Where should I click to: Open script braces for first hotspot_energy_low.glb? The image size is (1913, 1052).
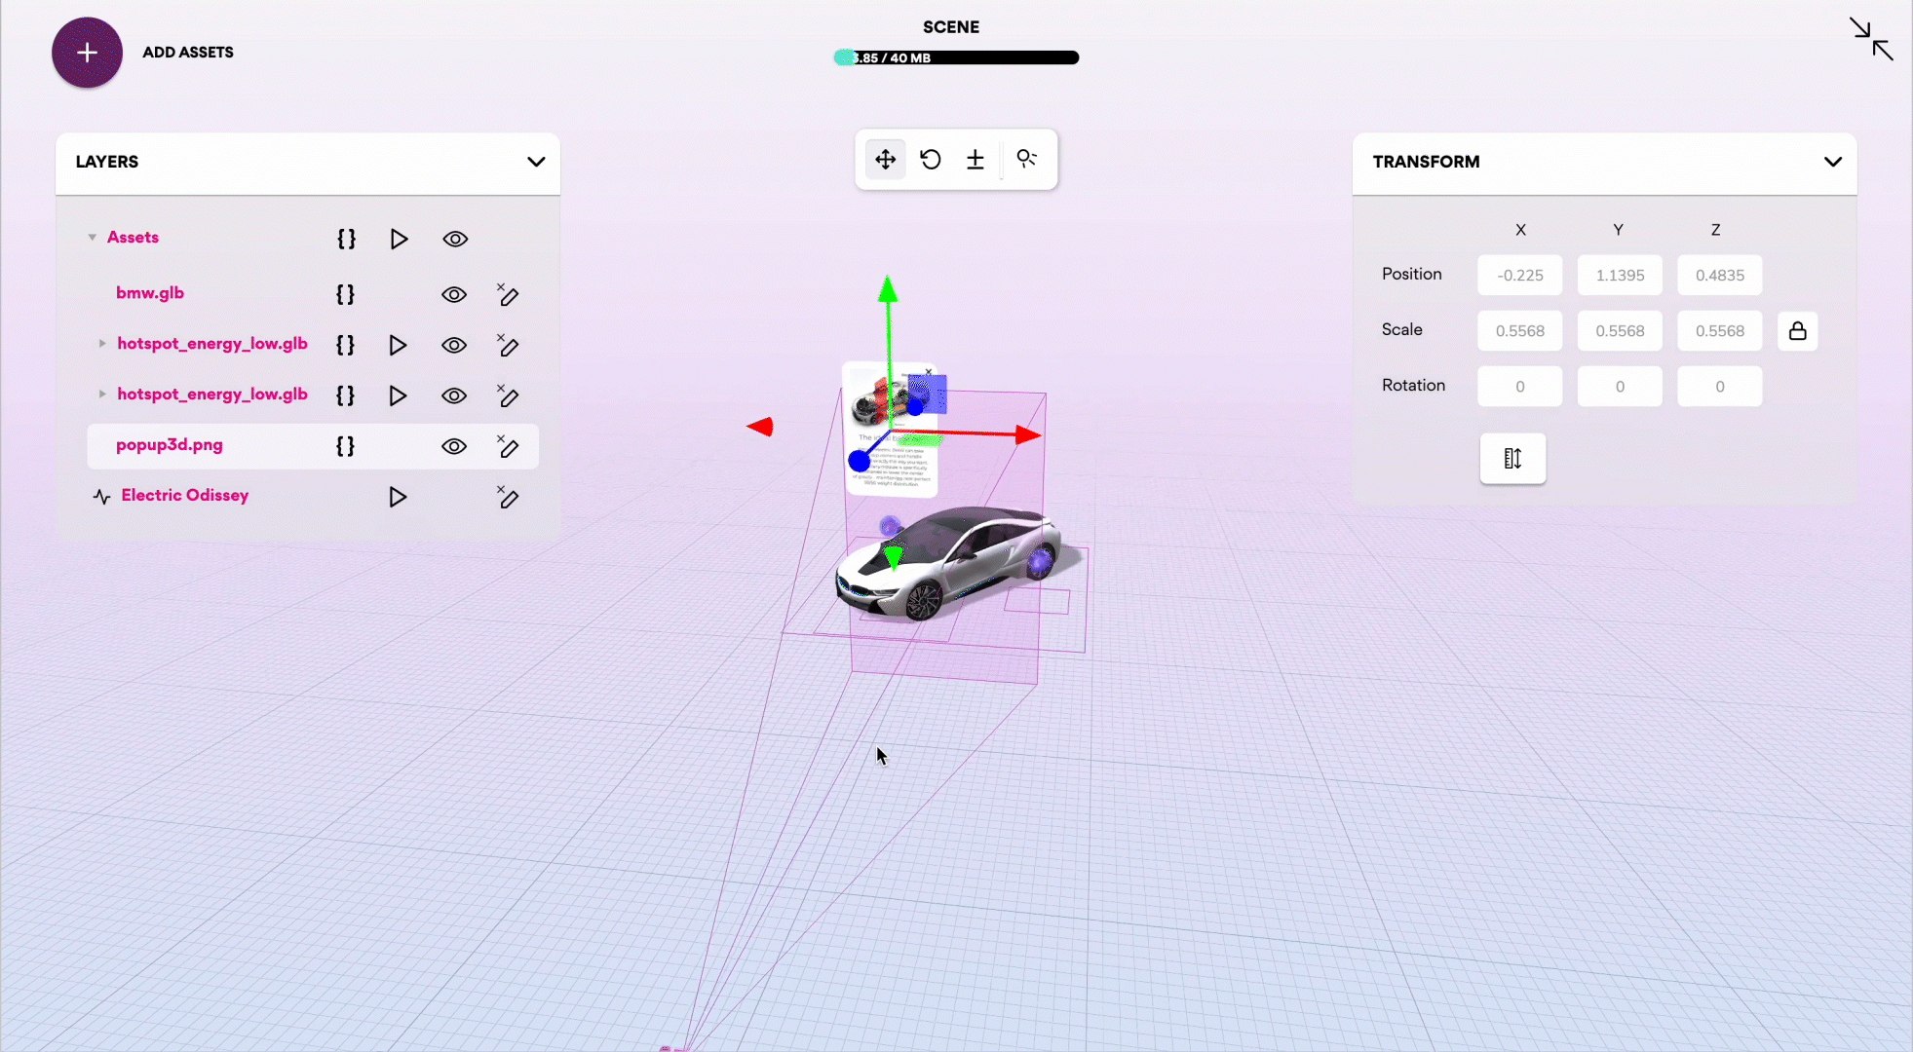click(345, 346)
